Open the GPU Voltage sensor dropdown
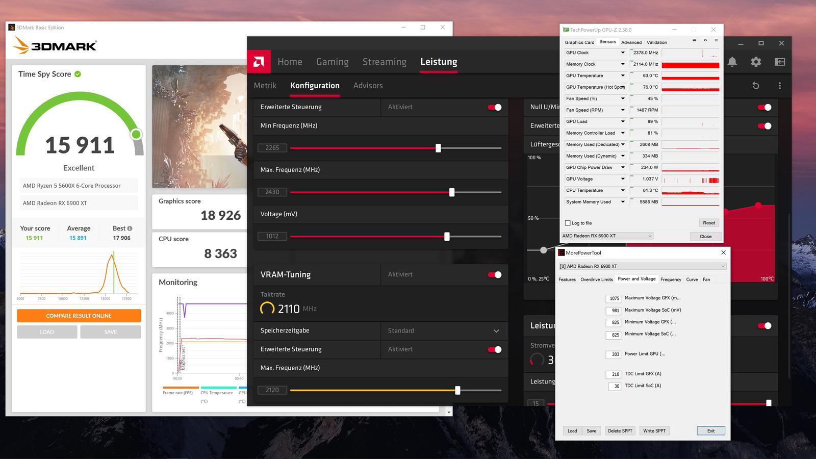The width and height of the screenshot is (816, 459). pyautogui.click(x=623, y=179)
